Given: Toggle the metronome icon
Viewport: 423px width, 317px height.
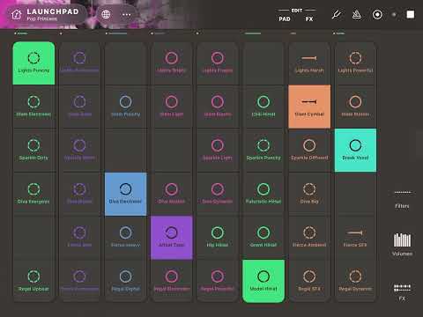Looking at the screenshot, I should [x=357, y=14].
